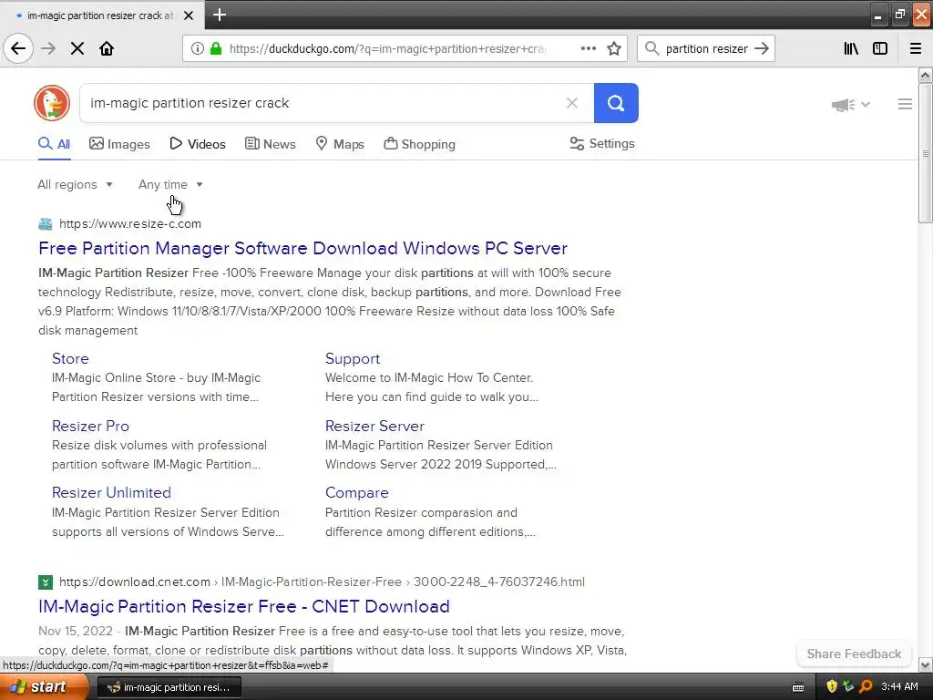The height and width of the screenshot is (700, 933).
Task: Click the magnifier search tray icon
Action: tap(866, 687)
